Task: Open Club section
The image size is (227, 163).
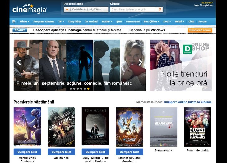Action: point(191,21)
